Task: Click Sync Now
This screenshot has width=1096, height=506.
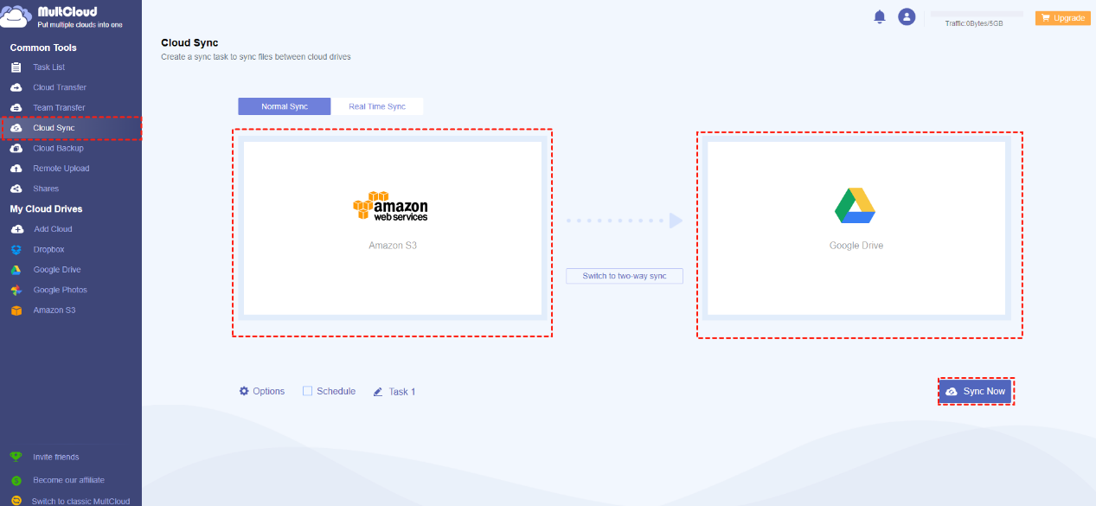Action: (976, 392)
